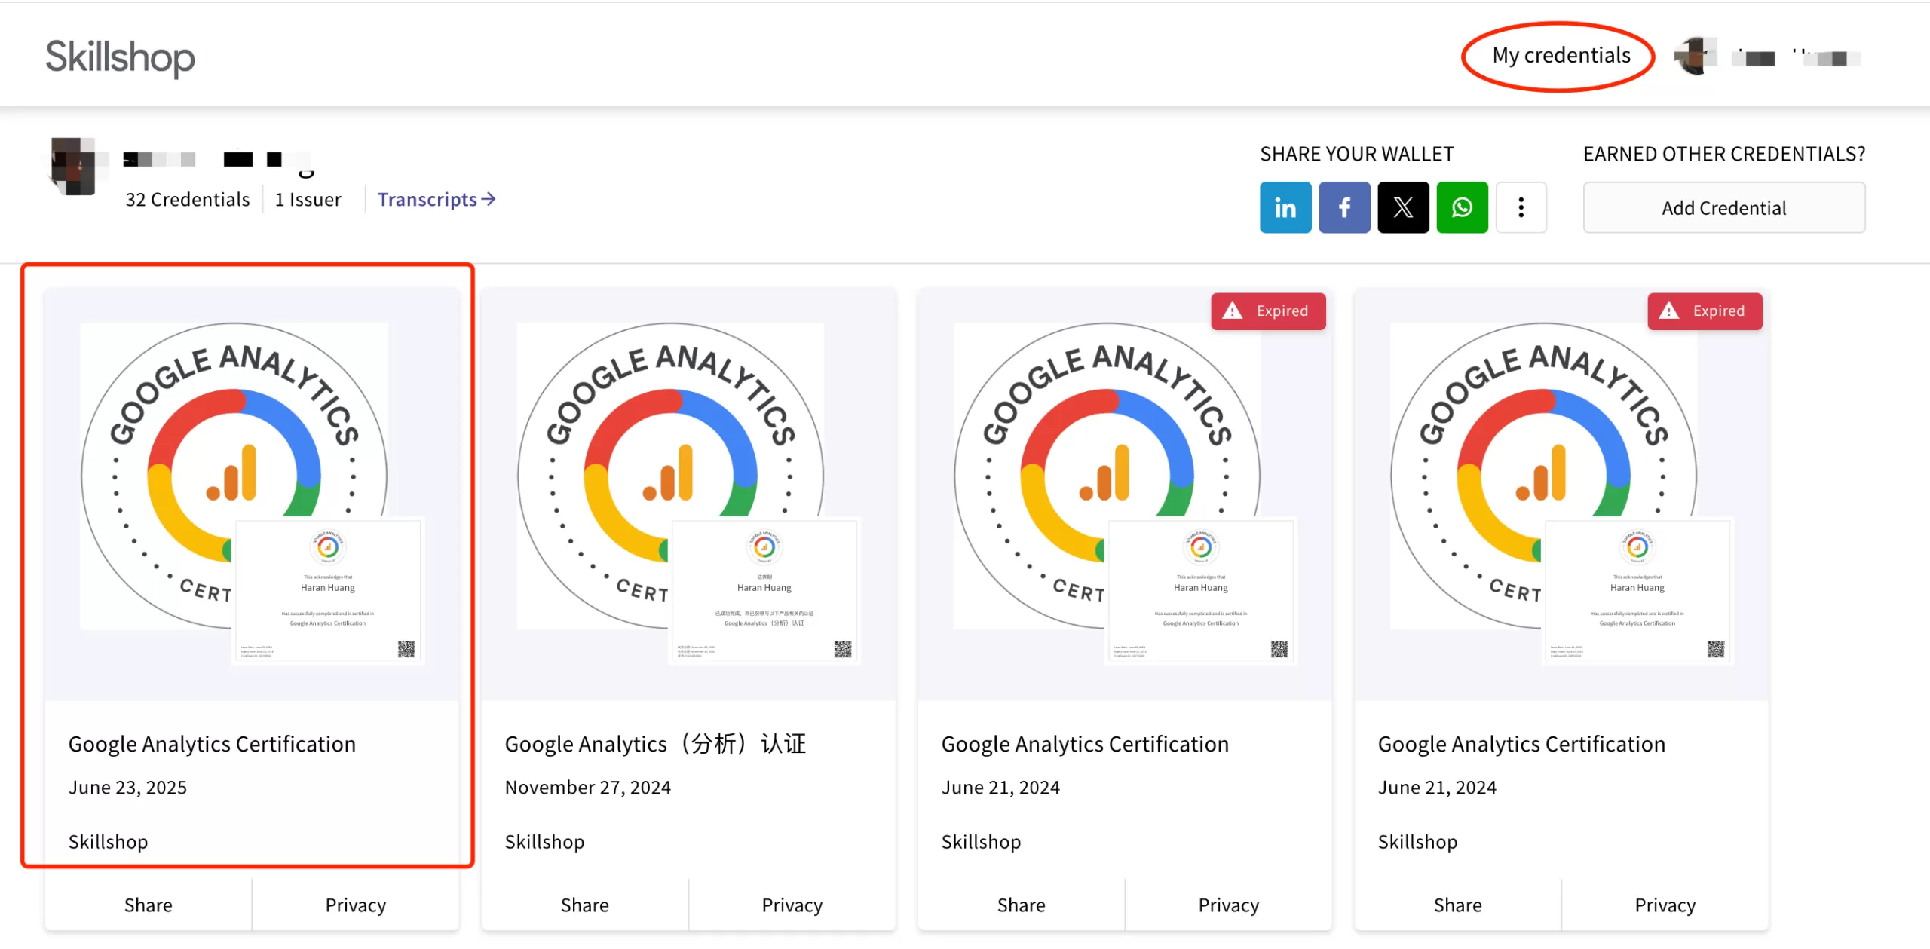Open user avatar in top-right header
The height and width of the screenshot is (949, 1930).
coord(1695,57)
